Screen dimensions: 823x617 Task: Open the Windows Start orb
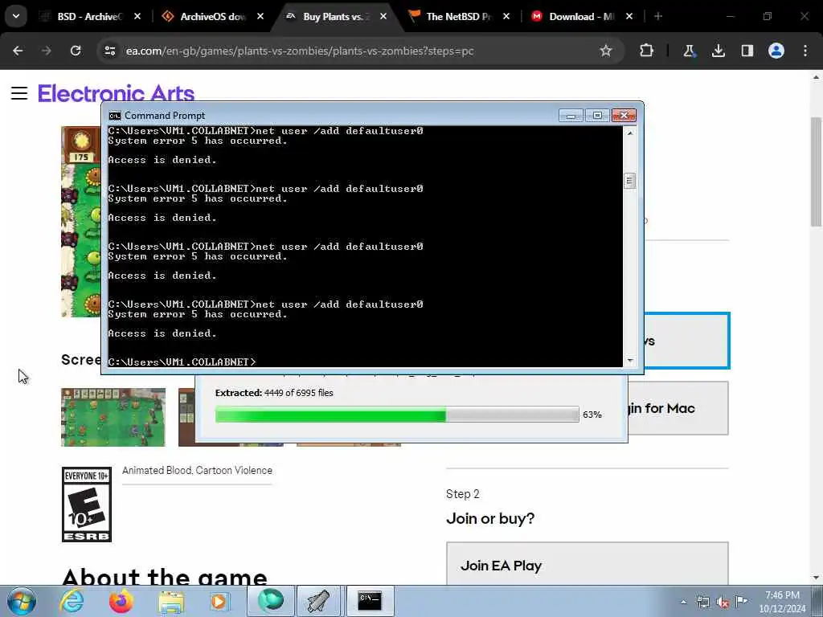[22, 601]
